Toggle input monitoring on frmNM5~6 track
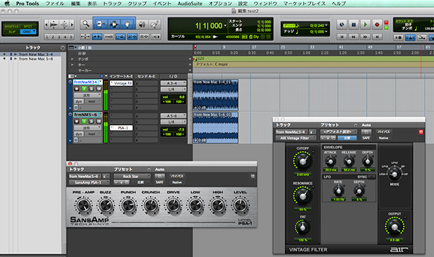The width and height of the screenshot is (434, 257). click(84, 122)
